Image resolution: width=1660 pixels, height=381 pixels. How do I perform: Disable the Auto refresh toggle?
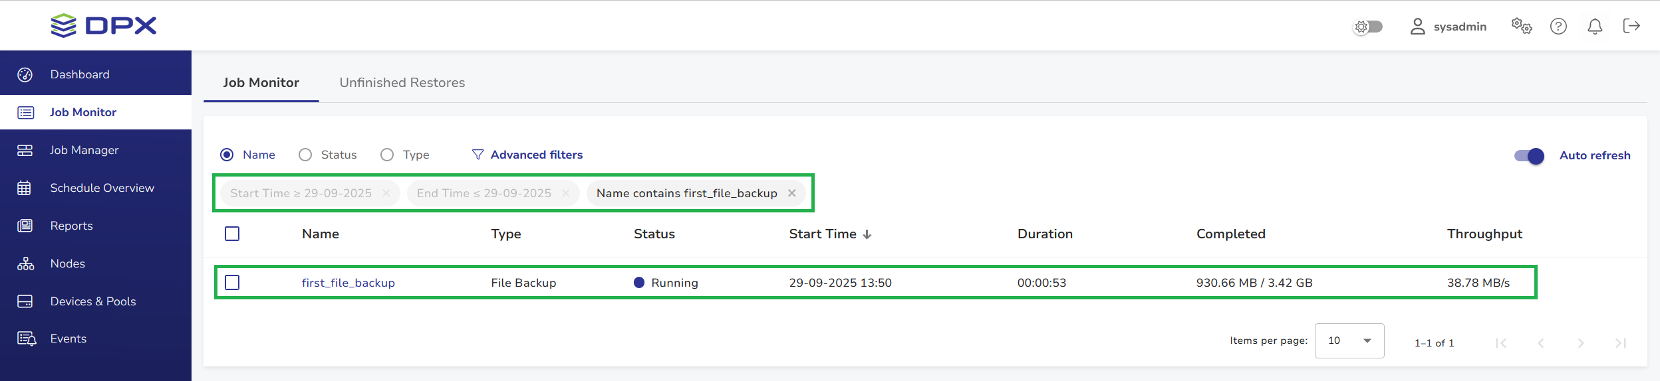pos(1529,155)
